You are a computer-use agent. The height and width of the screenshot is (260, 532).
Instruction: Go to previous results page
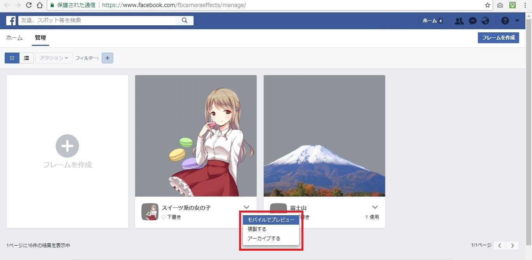click(x=500, y=246)
